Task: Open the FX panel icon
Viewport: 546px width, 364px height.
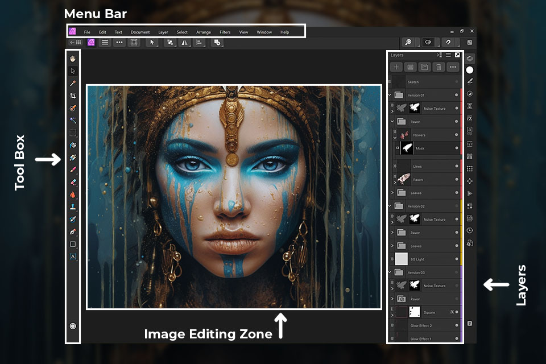Action: 469,118
